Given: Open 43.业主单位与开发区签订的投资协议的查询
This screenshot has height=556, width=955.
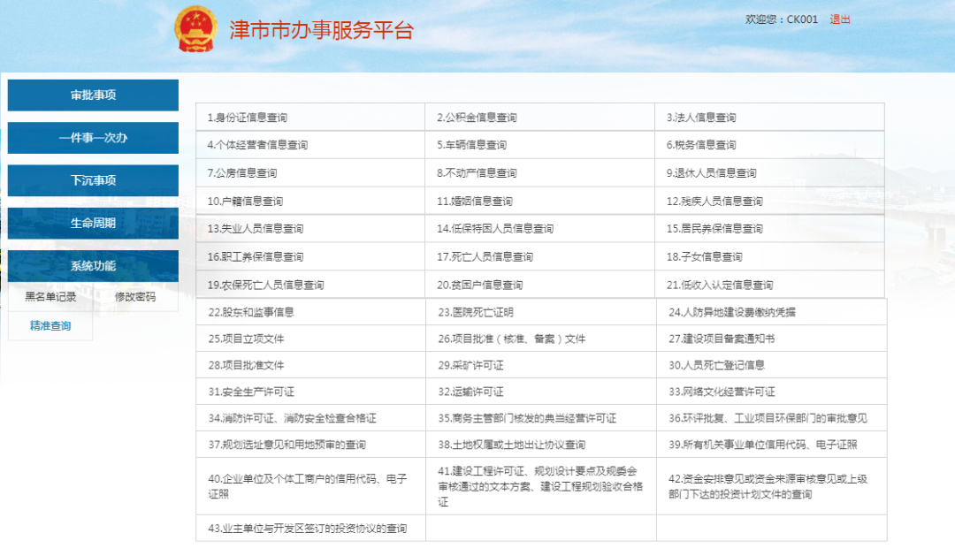Looking at the screenshot, I should tap(308, 529).
